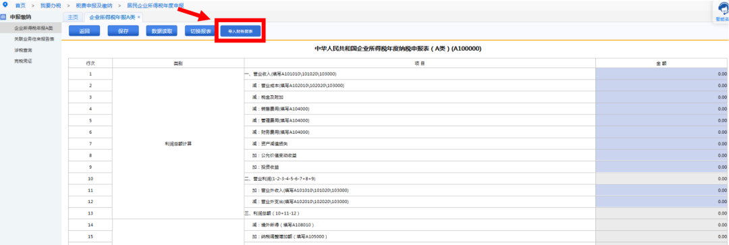
Task: Click amount field for row 2 营业成本
Action: pos(662,86)
